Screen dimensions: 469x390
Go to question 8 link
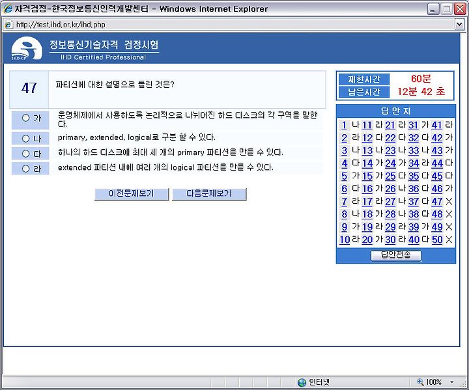pos(345,214)
